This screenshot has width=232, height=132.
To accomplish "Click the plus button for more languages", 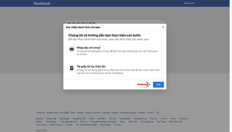I will (158, 113).
